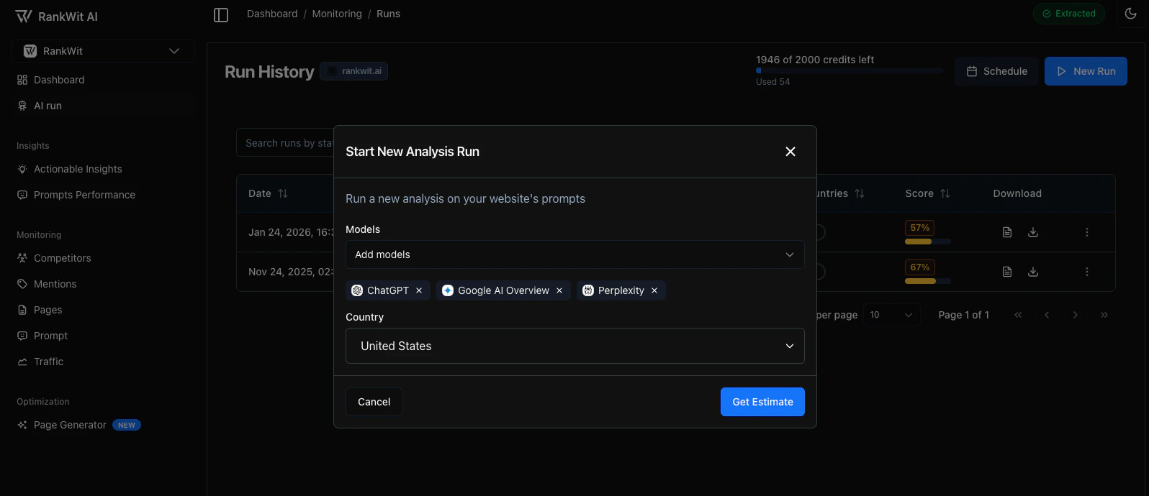This screenshot has width=1149, height=496.
Task: Remove the ChatGPT model chip
Action: tap(419, 290)
